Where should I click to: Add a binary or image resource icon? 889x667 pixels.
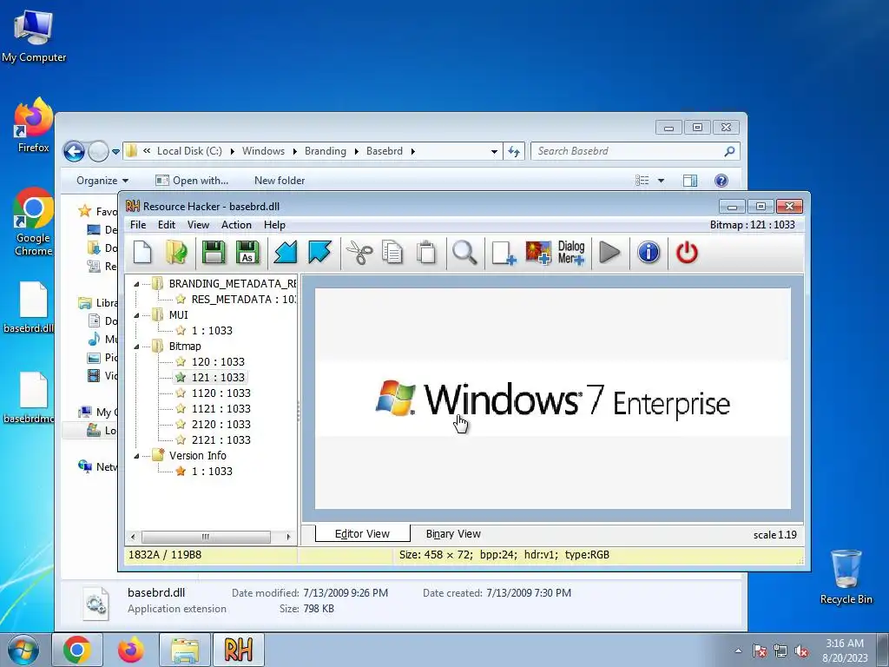click(538, 252)
